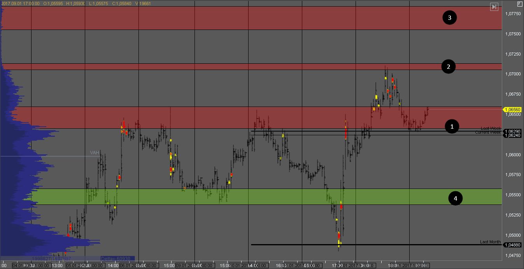Viewport: 524px width, 269px height.
Task: Click the 1,04880 price label on axis
Action: click(x=513, y=245)
